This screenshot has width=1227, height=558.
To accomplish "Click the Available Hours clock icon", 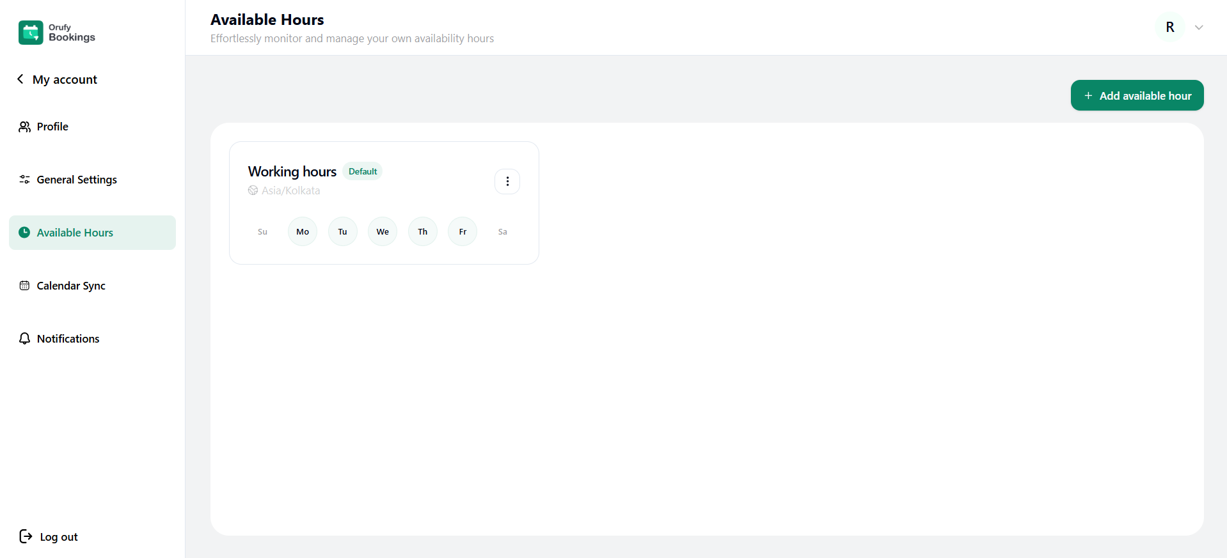I will tap(24, 233).
